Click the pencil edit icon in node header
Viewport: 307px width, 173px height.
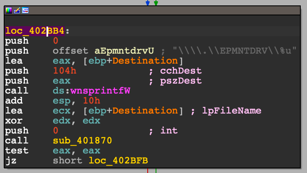click(17, 10)
